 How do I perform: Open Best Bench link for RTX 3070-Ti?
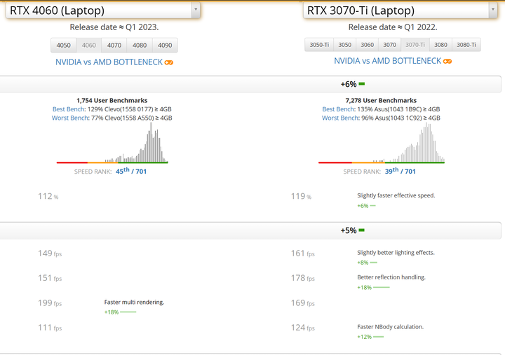coord(339,109)
